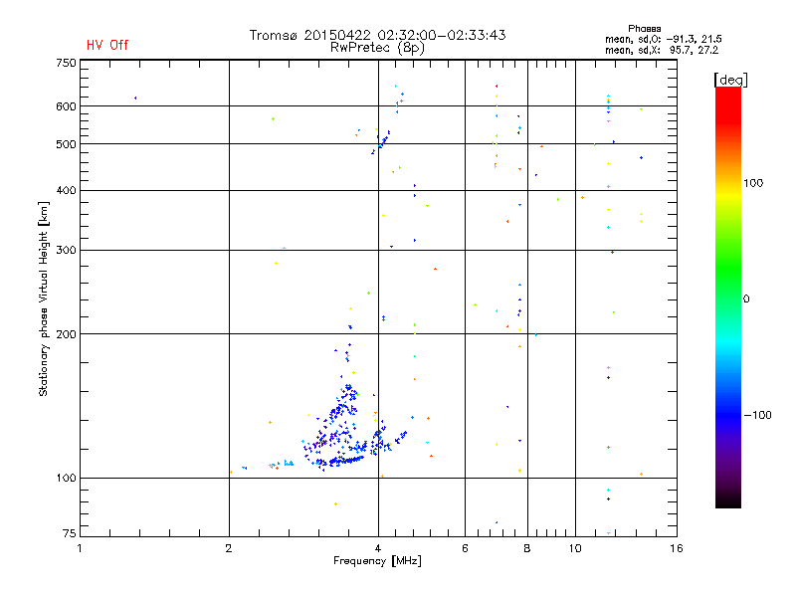Click the x-axis '1' tick label
Image resolution: width=796 pixels, height=597 pixels.
tap(80, 548)
